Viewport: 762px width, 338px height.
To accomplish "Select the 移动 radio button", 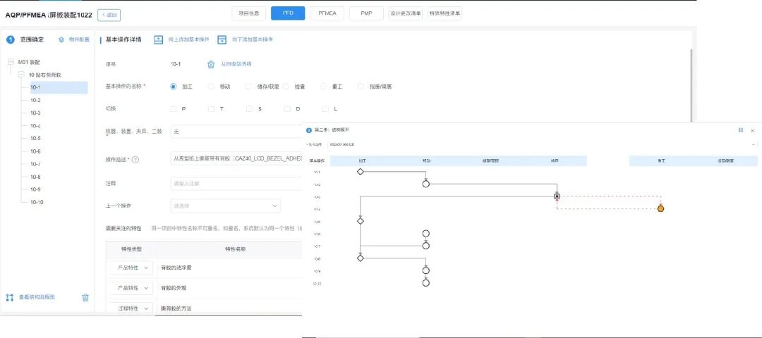I will tap(211, 87).
